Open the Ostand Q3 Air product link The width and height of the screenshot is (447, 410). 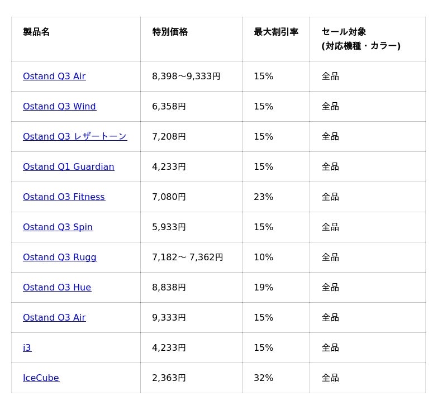pyautogui.click(x=54, y=77)
